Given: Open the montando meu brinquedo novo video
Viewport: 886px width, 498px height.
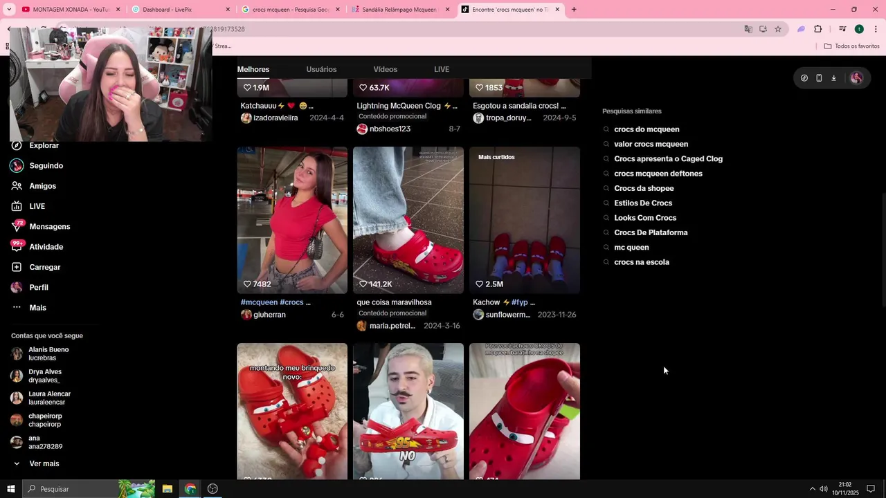Looking at the screenshot, I should [292, 412].
